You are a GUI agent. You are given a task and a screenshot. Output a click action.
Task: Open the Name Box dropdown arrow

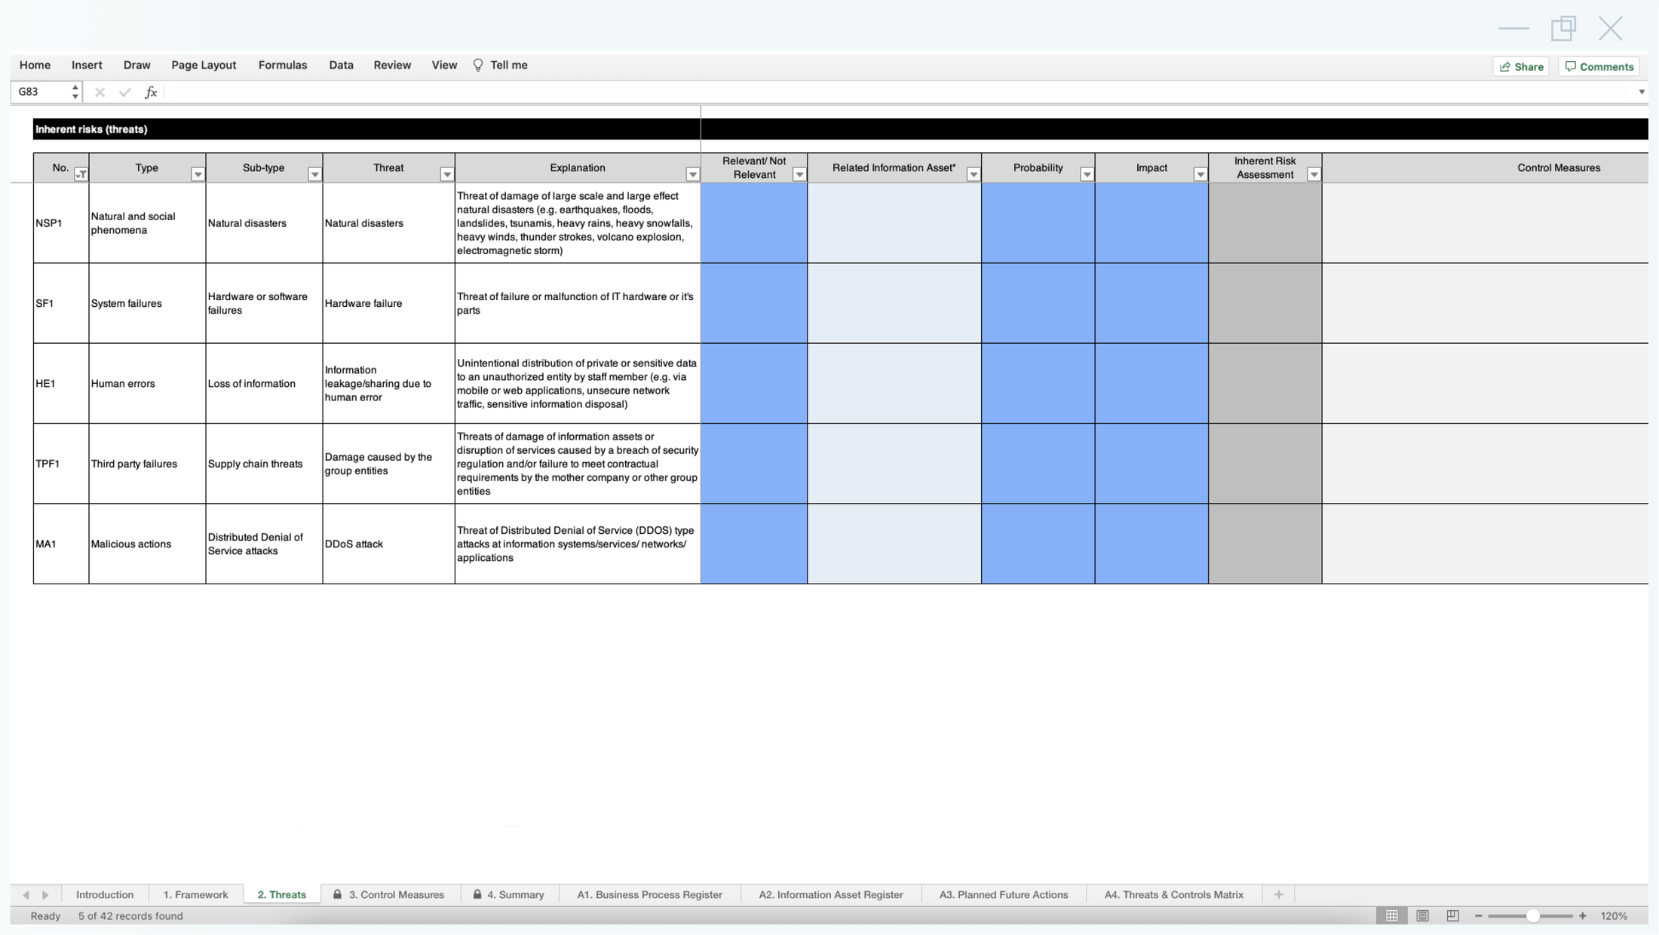(x=75, y=91)
